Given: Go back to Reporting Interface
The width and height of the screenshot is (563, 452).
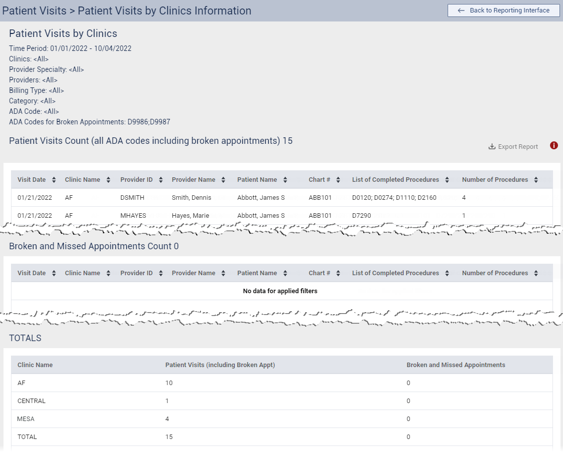Looking at the screenshot, I should [x=504, y=10].
